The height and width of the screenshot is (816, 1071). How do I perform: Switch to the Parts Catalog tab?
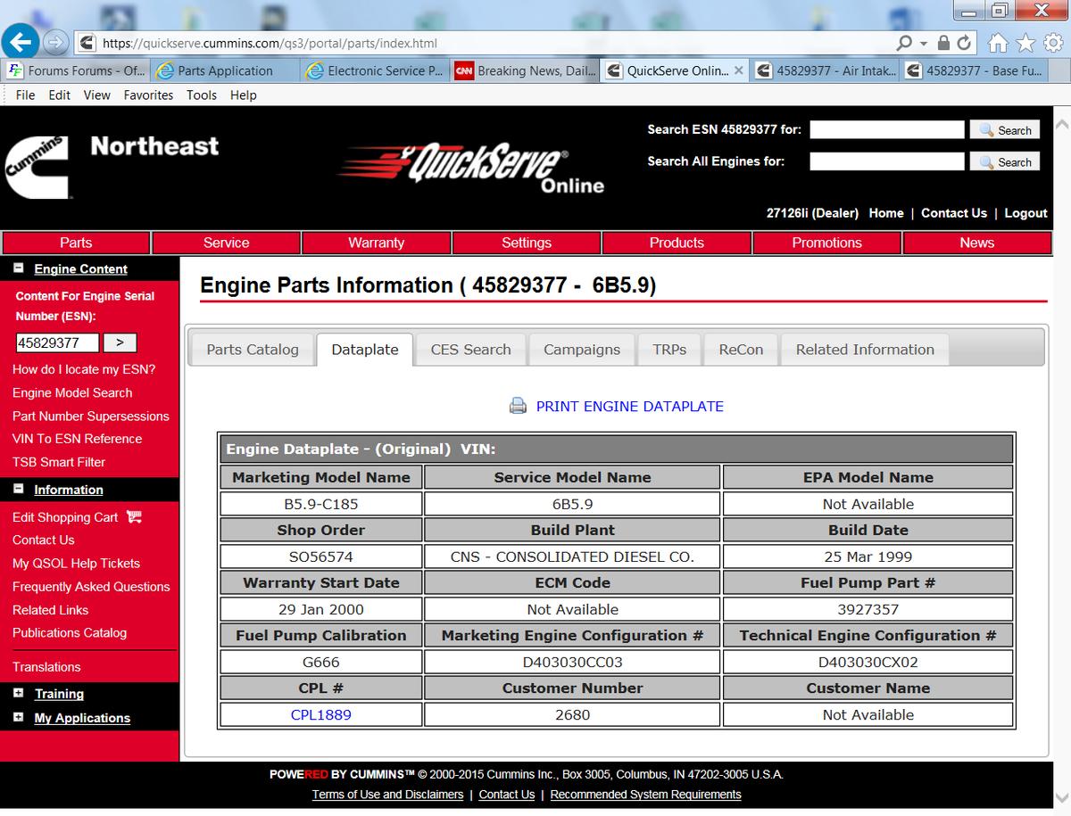[253, 350]
